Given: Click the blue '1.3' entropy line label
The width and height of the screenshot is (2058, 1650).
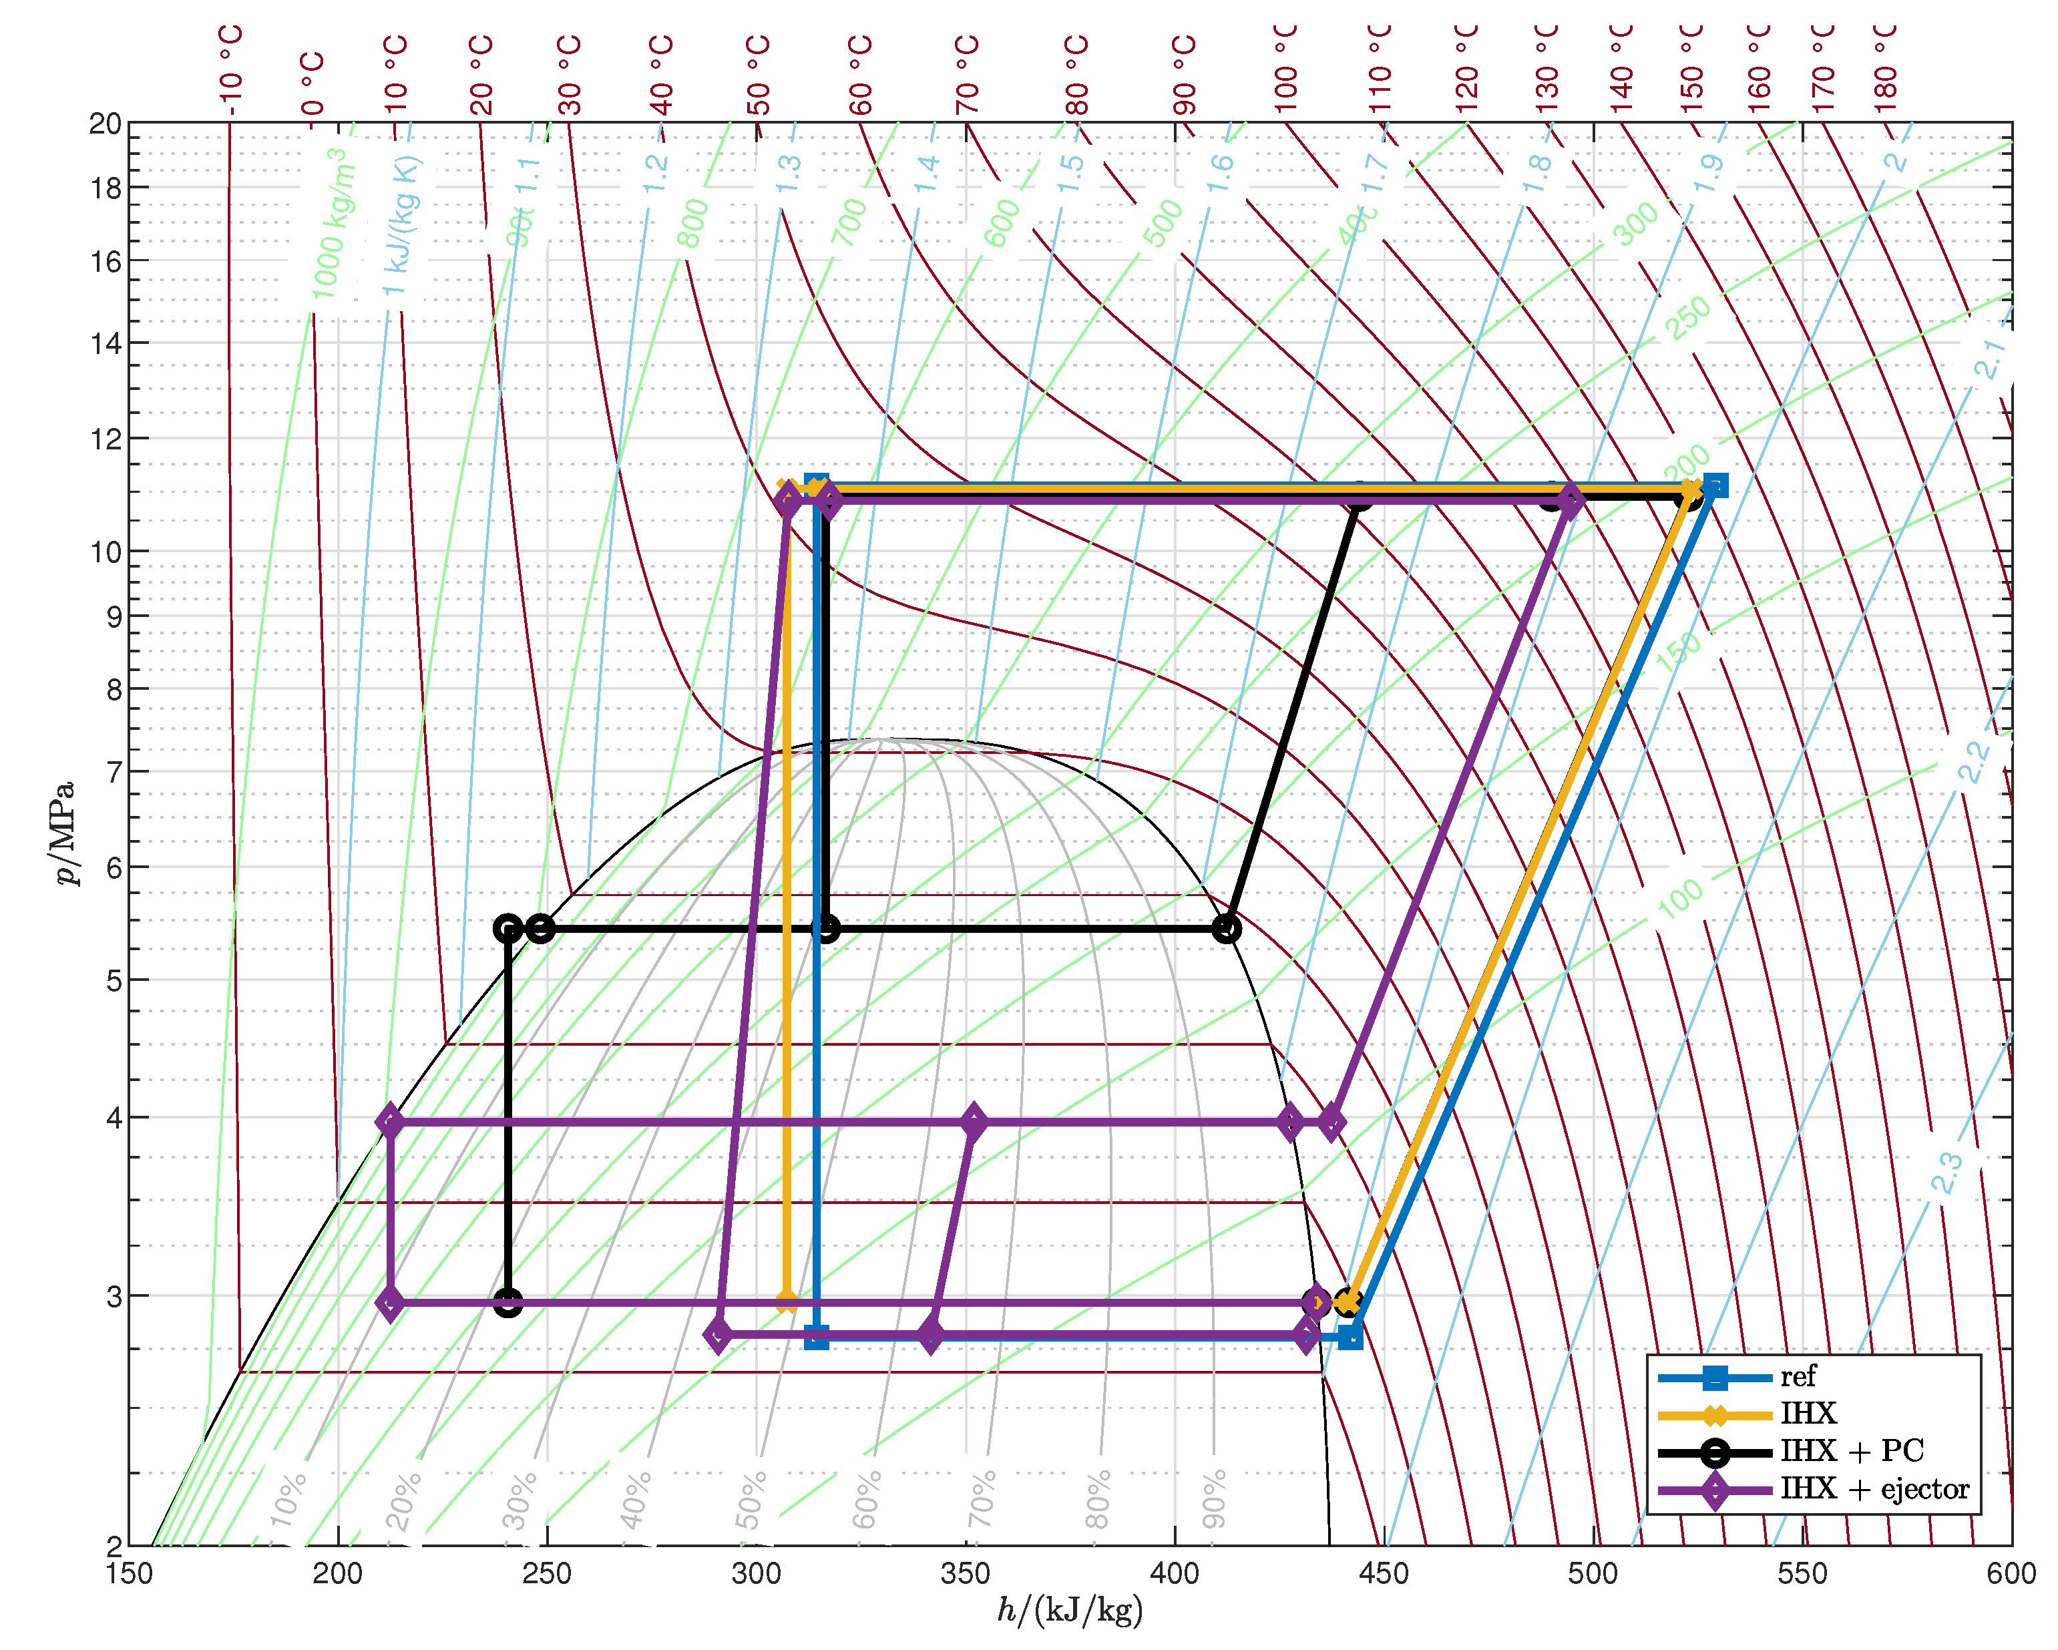Looking at the screenshot, I should (x=789, y=175).
